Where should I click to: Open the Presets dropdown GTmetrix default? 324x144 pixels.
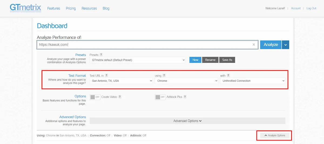(137, 60)
